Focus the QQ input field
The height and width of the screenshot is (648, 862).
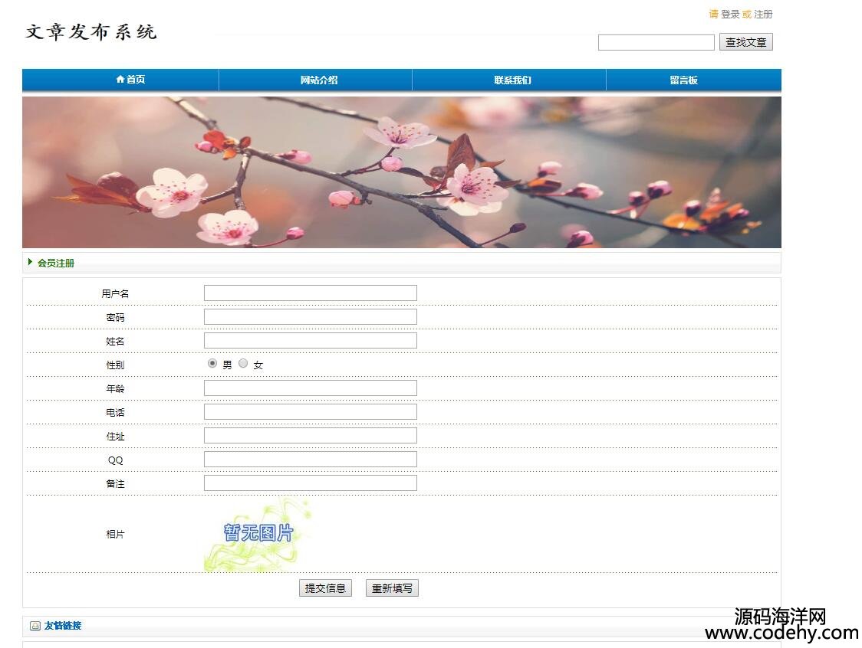(311, 460)
